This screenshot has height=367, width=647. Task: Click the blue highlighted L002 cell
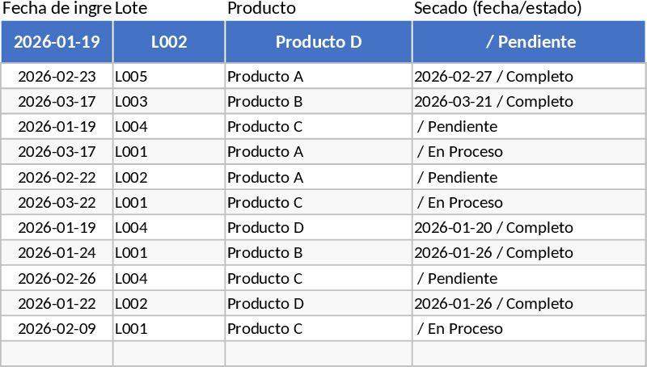[169, 42]
